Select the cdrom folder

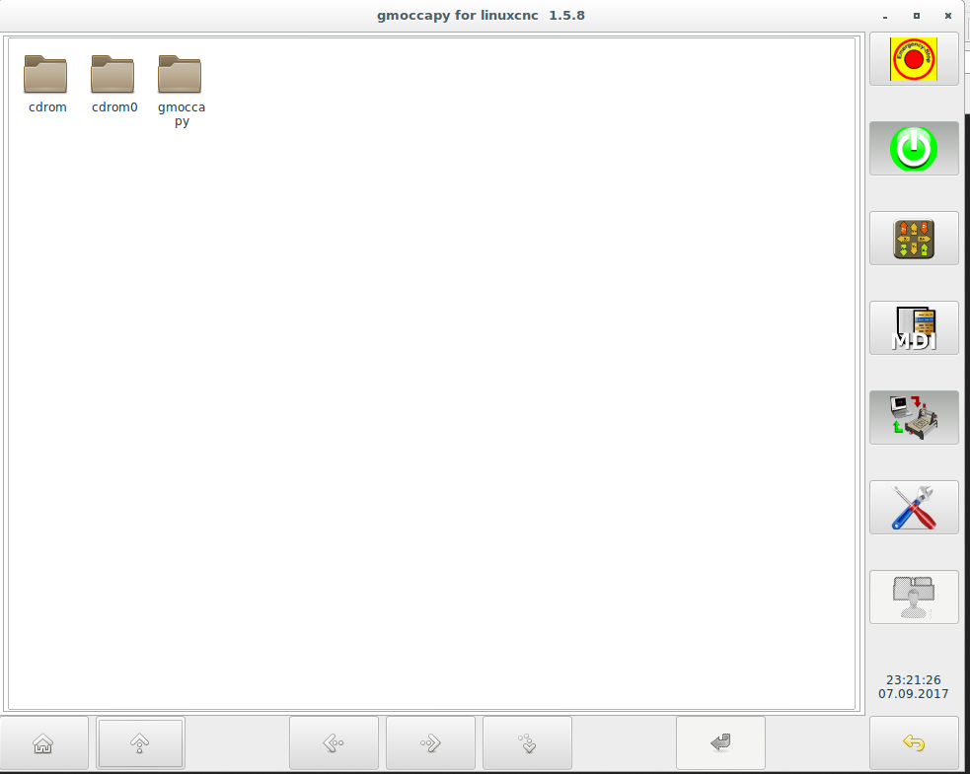click(x=47, y=84)
